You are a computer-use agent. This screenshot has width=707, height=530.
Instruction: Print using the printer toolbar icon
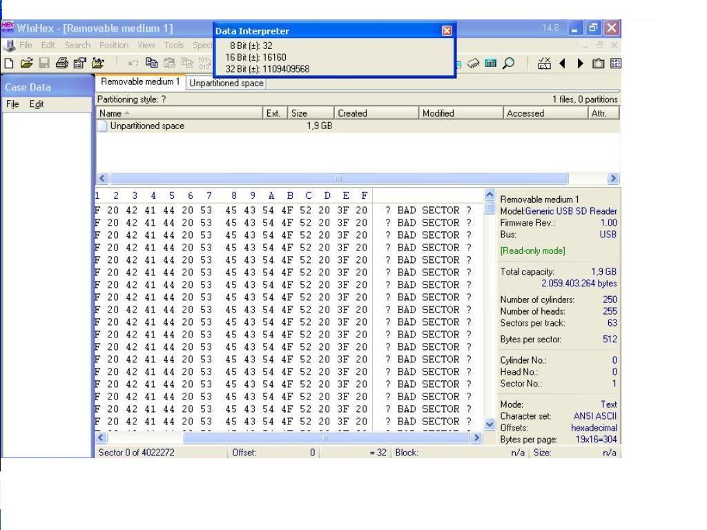click(x=61, y=63)
